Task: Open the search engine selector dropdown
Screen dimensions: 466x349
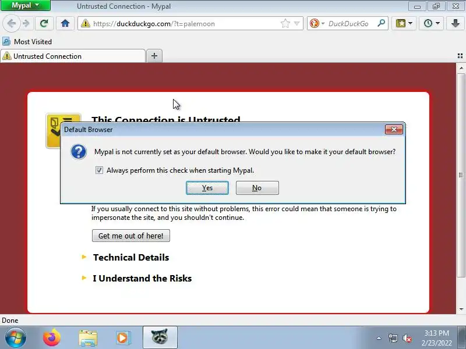Action: click(x=317, y=23)
